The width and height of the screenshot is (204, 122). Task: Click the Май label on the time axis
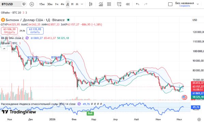(x=136, y=119)
